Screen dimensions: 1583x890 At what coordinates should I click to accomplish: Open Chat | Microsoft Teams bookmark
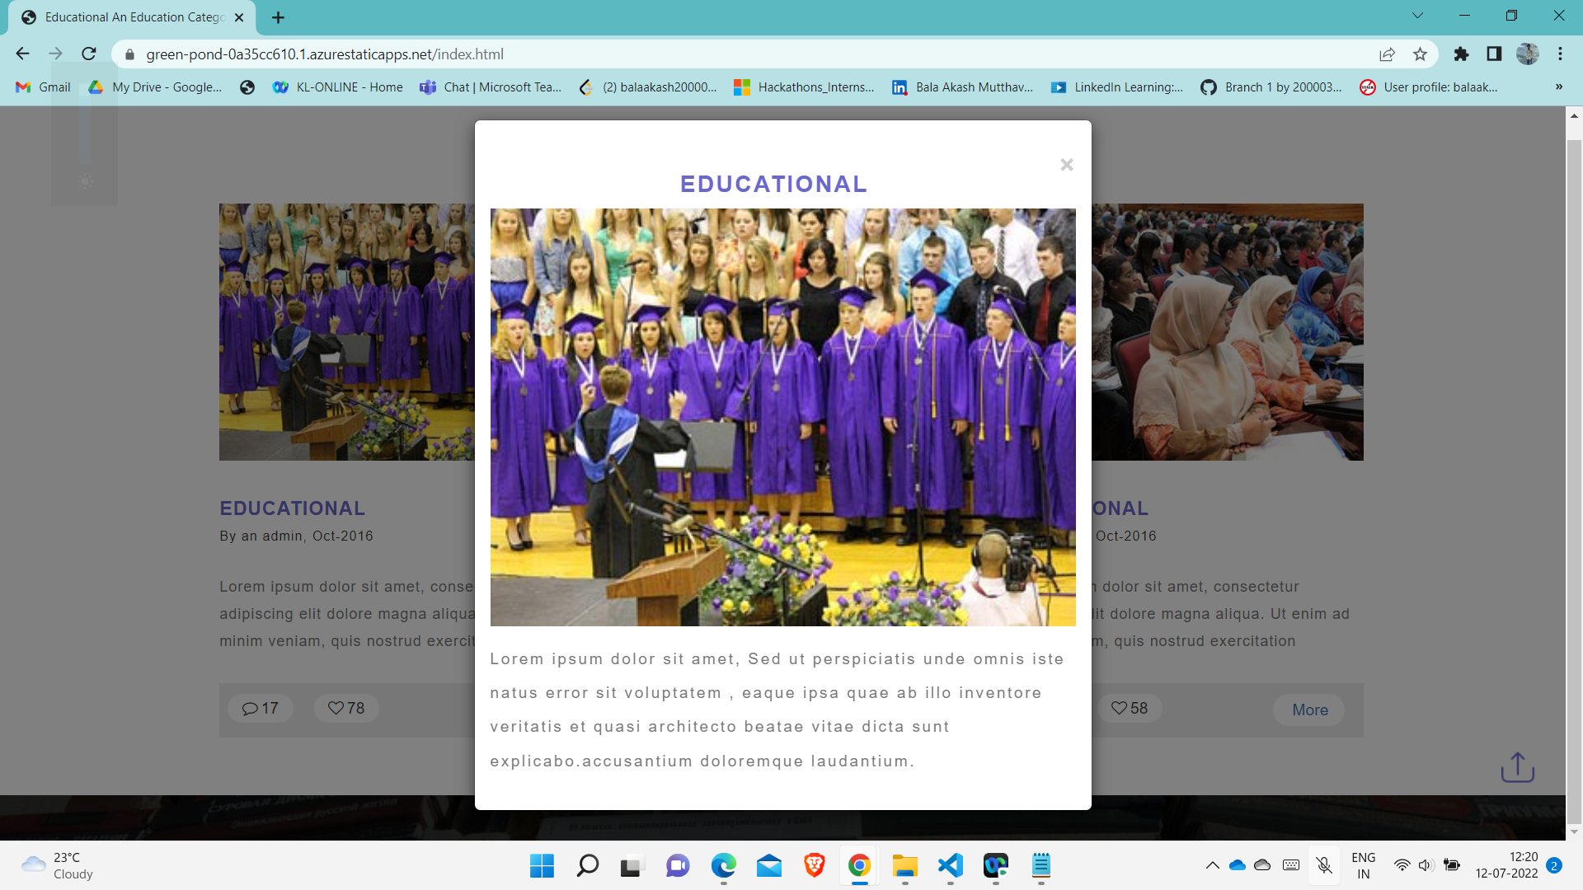491,87
